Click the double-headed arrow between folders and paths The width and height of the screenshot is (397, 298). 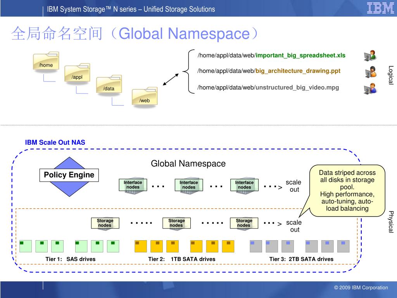click(x=171, y=79)
